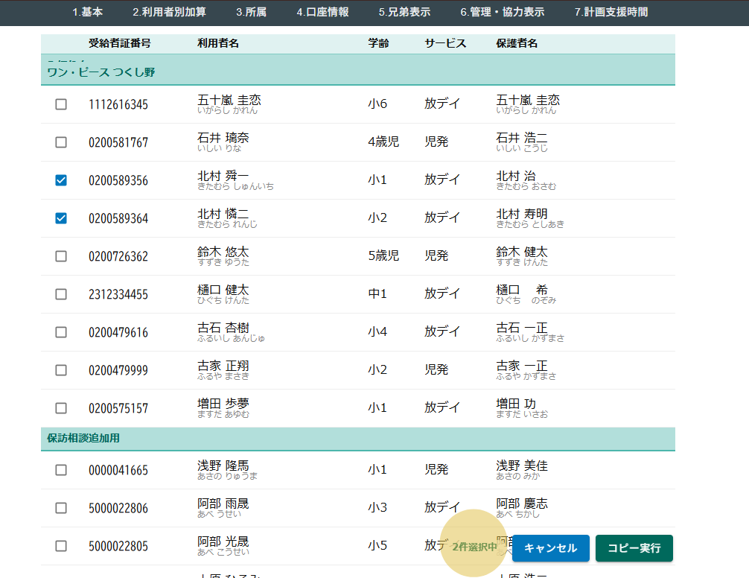
Task: Switch to 2.利用者別加算 tab
Action: tap(170, 12)
